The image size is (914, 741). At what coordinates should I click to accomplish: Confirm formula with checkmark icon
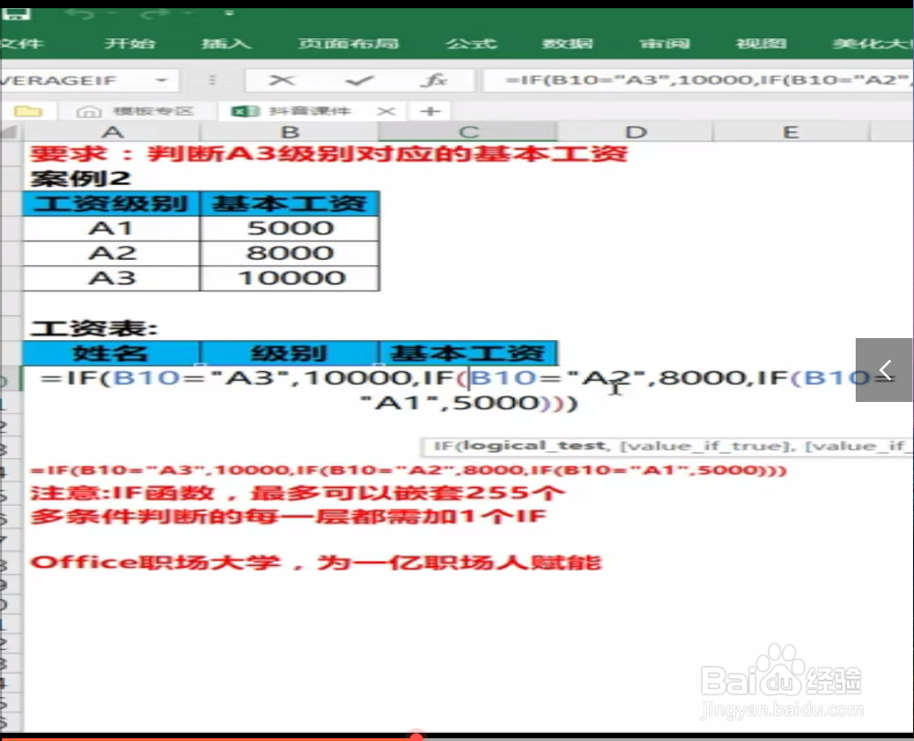pyautogui.click(x=359, y=80)
